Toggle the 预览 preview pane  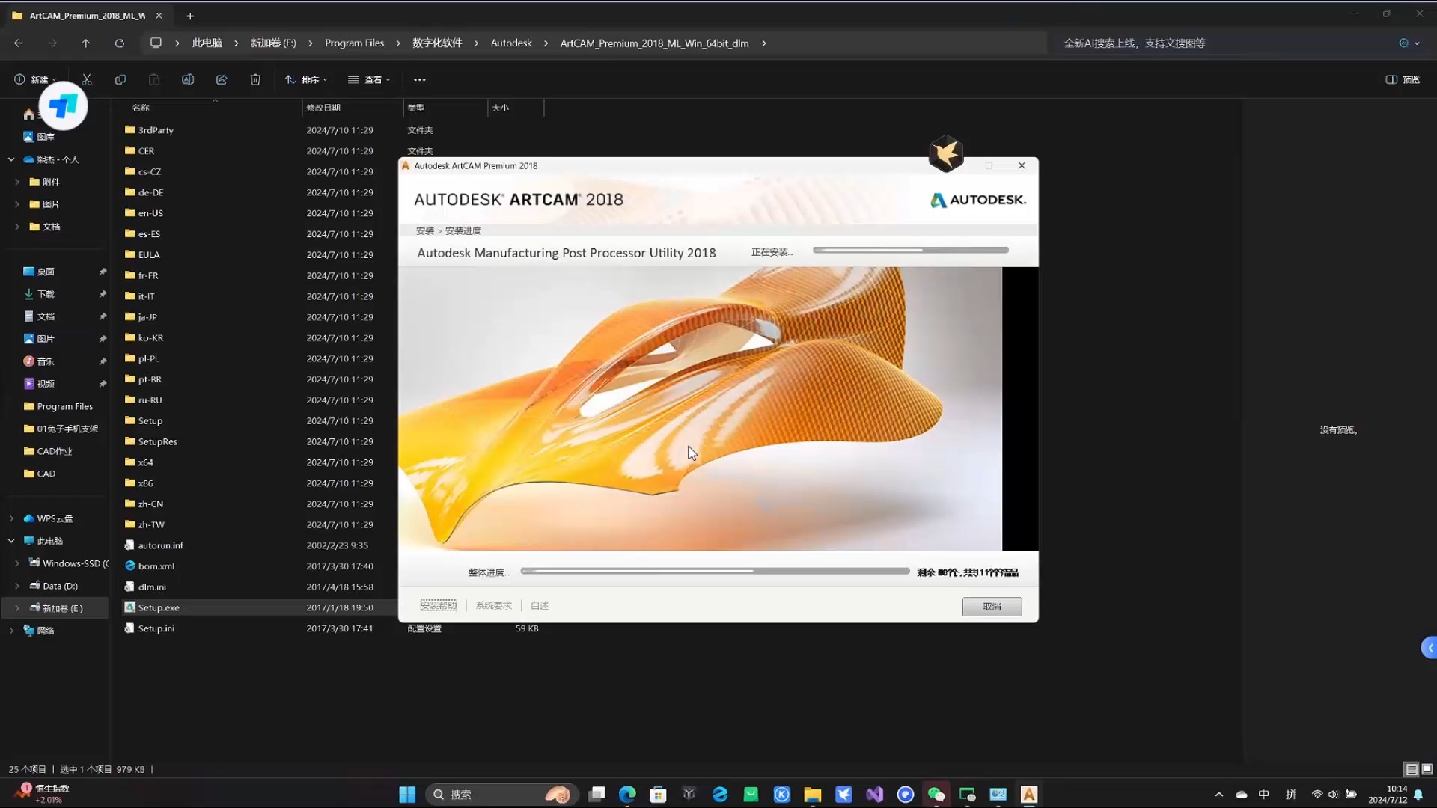(1403, 79)
